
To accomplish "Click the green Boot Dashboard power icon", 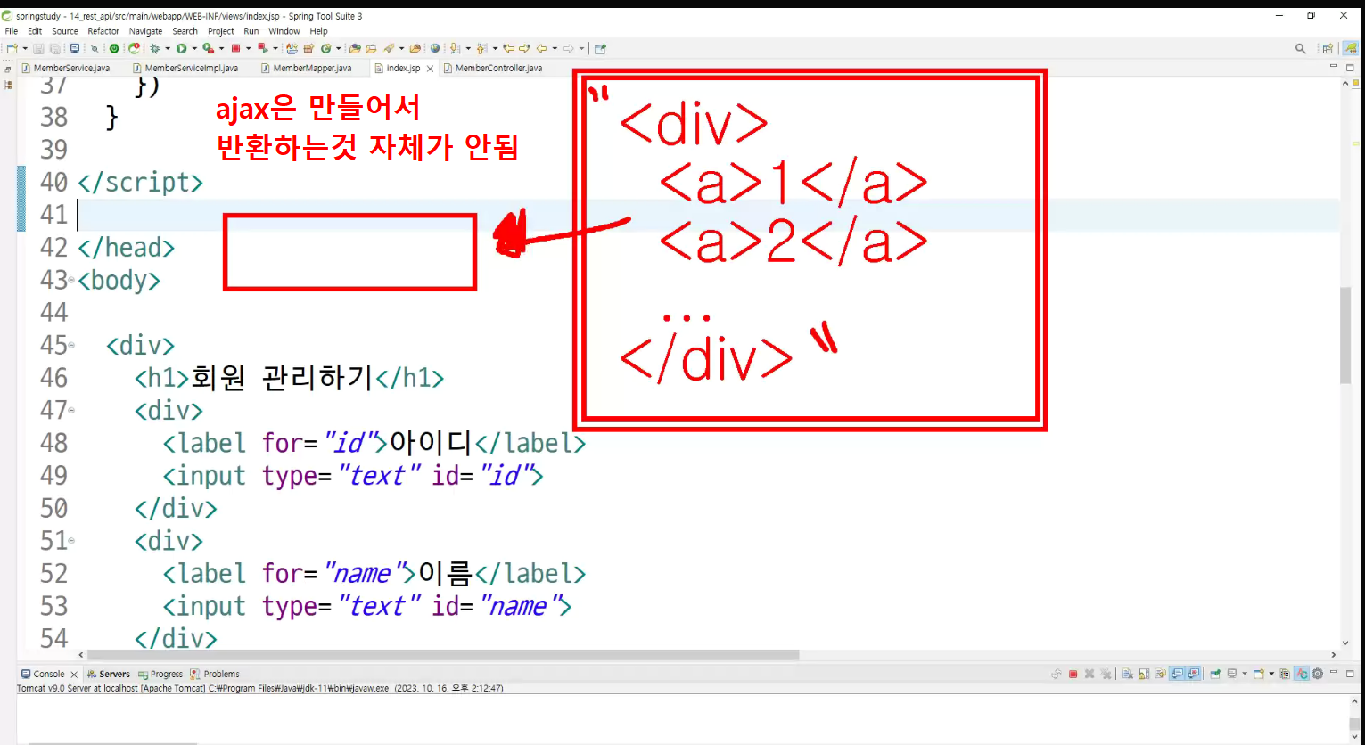I will [x=114, y=49].
